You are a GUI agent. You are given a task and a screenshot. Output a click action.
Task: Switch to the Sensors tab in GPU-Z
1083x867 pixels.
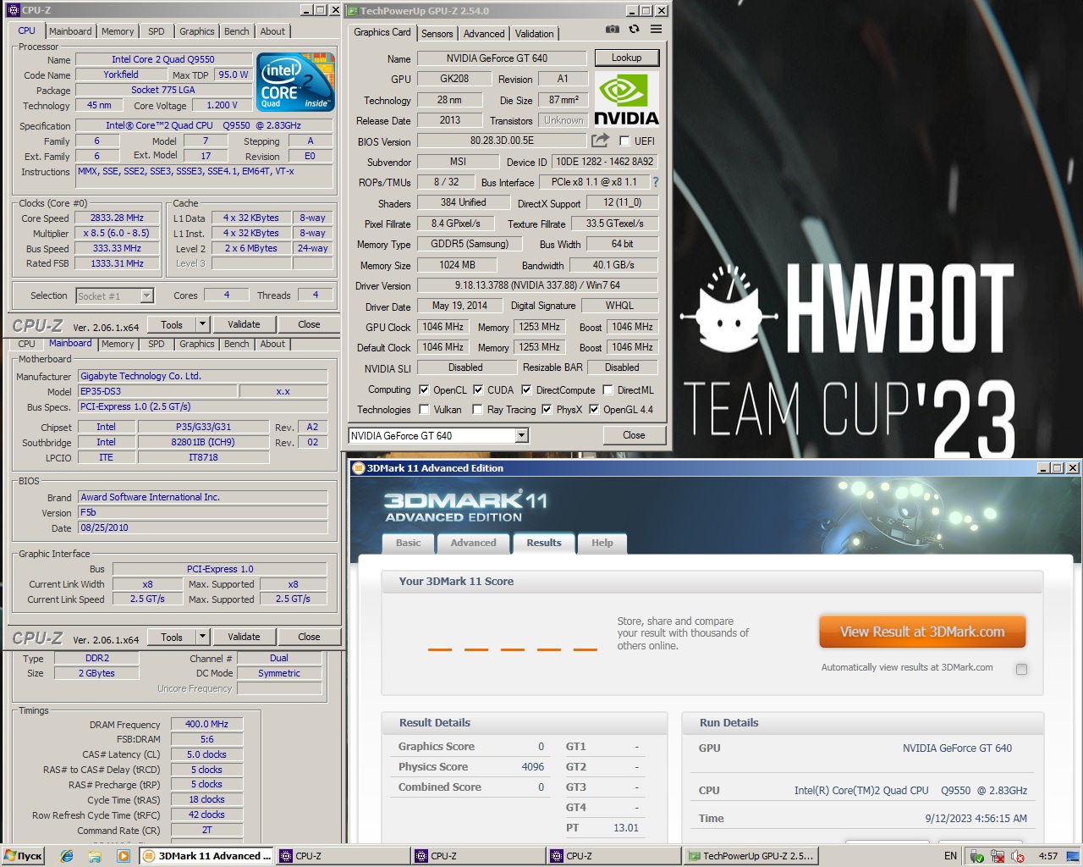pyautogui.click(x=437, y=34)
